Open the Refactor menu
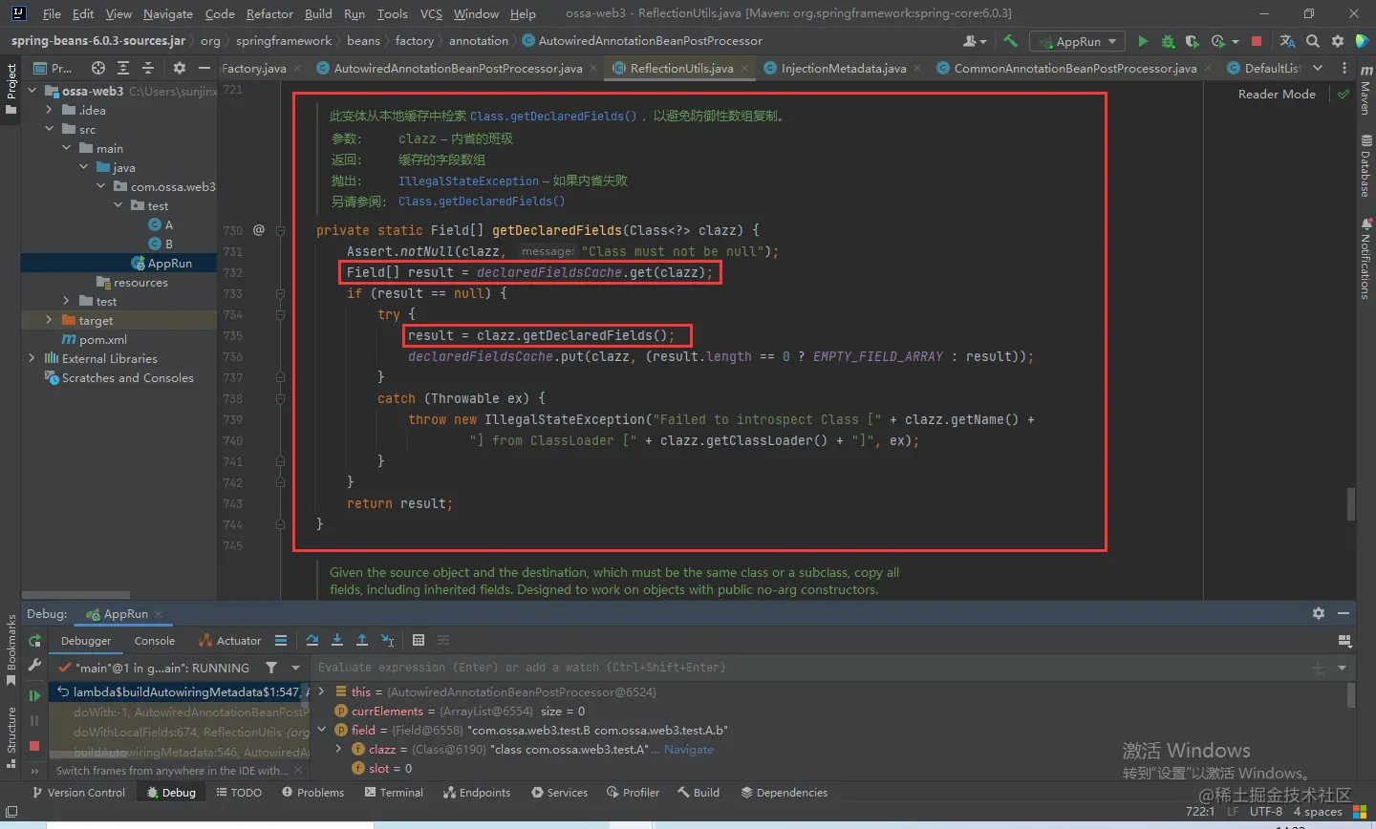Screen dimensions: 1376x829 pos(269,13)
